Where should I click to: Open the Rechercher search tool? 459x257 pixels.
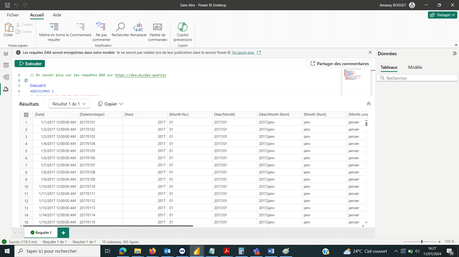click(120, 30)
